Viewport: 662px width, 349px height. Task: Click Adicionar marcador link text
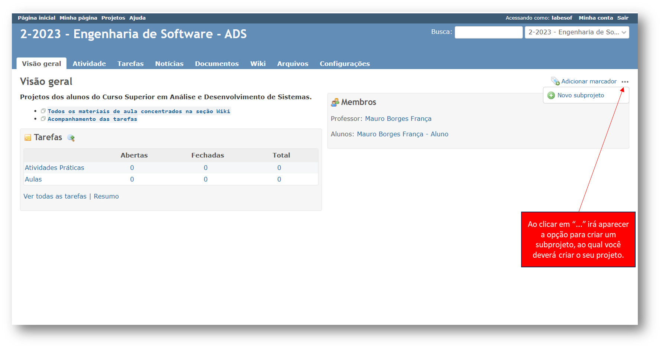(x=589, y=81)
